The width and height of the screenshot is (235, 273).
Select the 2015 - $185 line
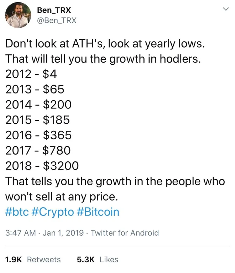tap(37, 120)
